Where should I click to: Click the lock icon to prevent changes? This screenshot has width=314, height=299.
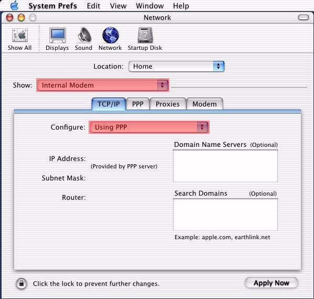point(21,284)
